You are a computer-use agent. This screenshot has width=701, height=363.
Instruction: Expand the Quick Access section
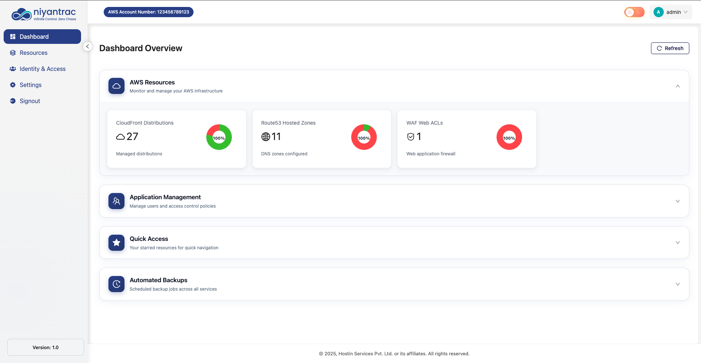[678, 242]
